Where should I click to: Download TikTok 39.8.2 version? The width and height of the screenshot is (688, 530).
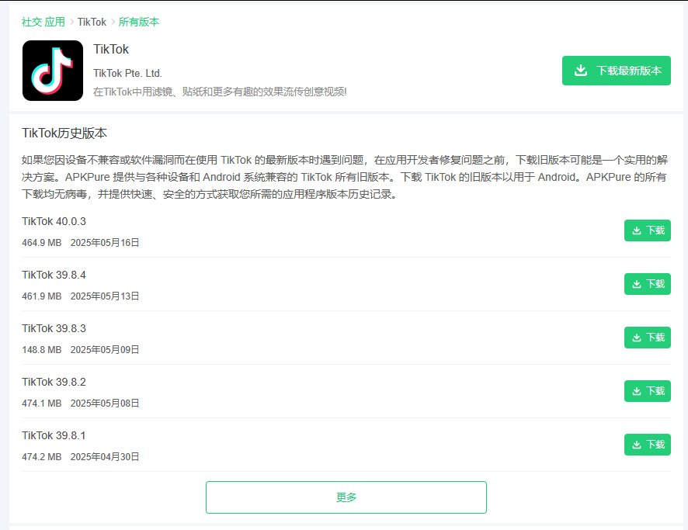coord(647,391)
